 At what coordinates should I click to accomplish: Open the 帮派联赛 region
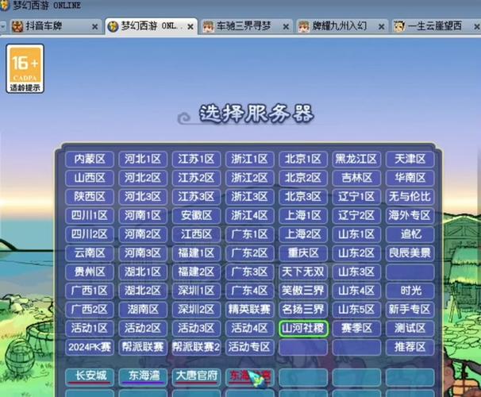(143, 347)
